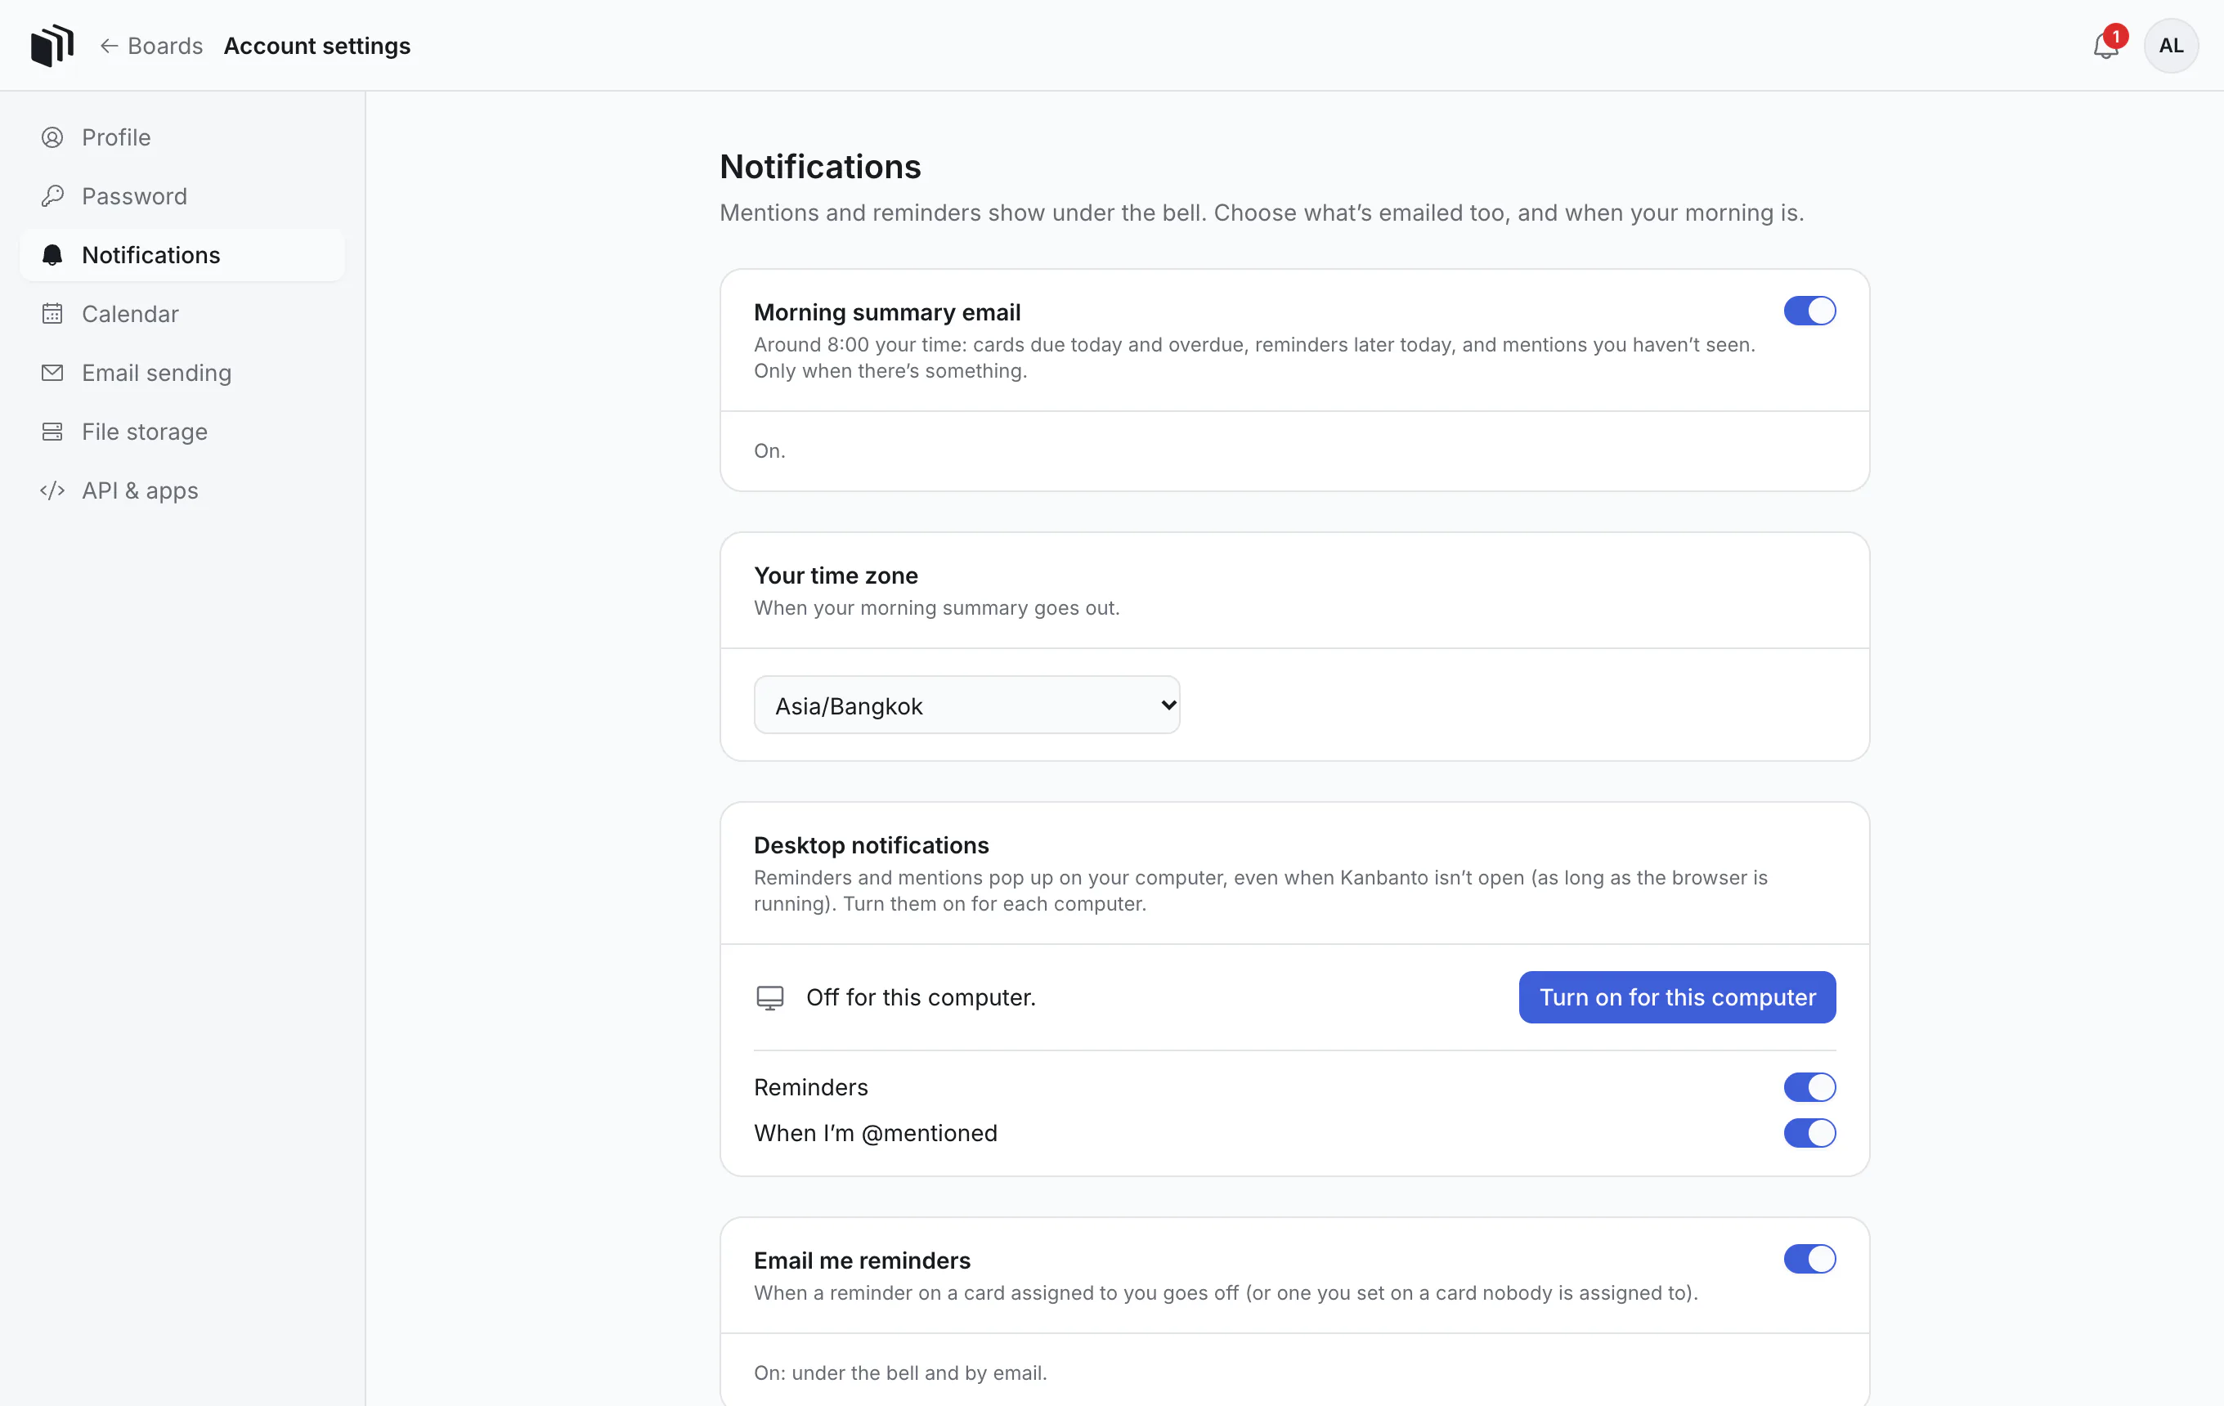
Task: Open API & apps settings
Action: tap(182, 491)
